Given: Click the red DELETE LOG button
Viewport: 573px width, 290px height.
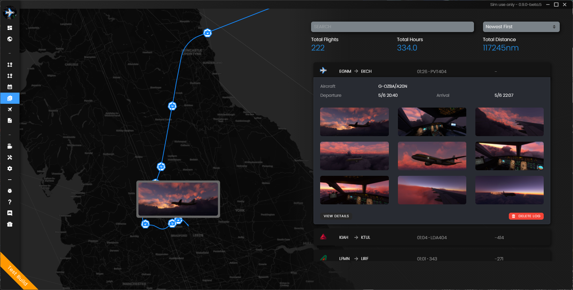Looking at the screenshot, I should (x=526, y=216).
